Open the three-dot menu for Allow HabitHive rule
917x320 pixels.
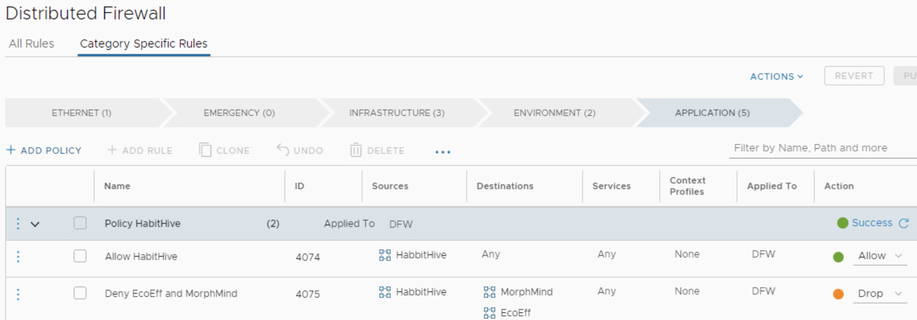[18, 256]
